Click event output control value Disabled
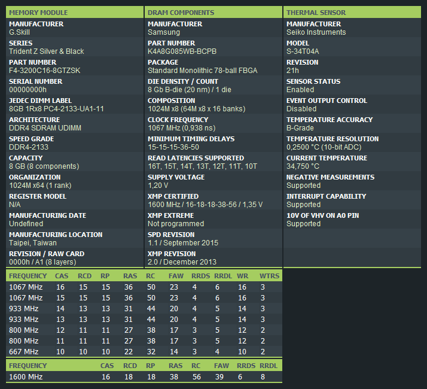 [x=301, y=109]
